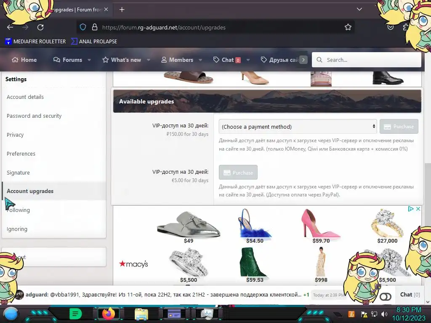Viewport: 431px width, 323px height.
Task: Open purple window app in taskbar
Action: point(174,314)
